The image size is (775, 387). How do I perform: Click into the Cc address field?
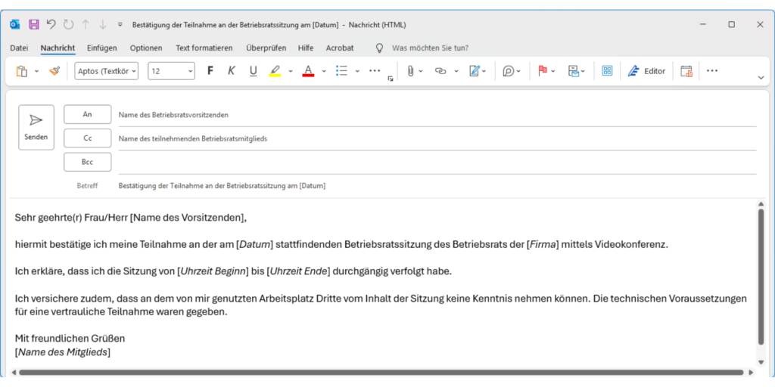pos(437,139)
